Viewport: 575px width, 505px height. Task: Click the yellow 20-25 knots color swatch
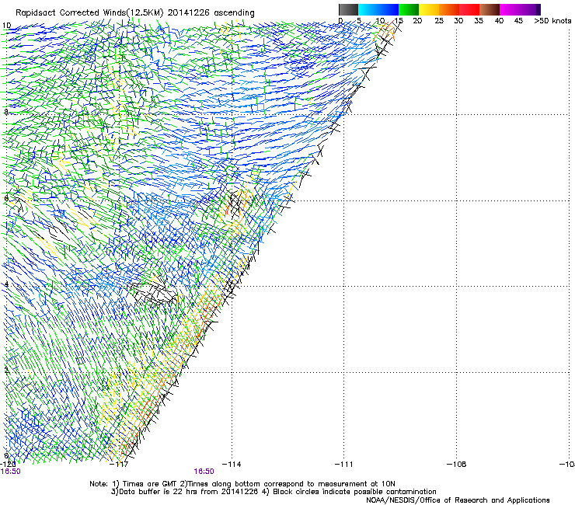point(429,9)
